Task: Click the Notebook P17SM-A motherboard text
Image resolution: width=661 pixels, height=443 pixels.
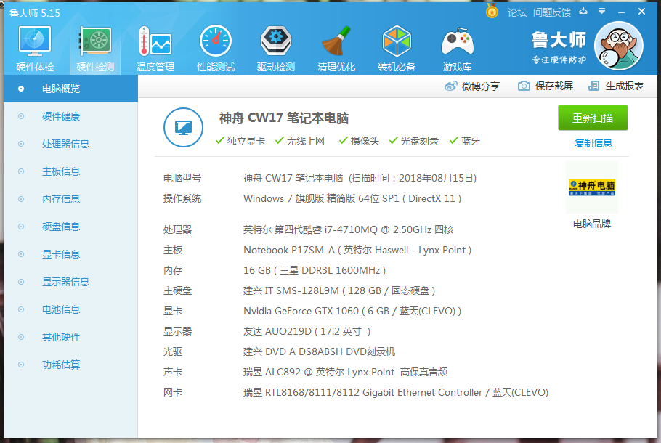Action: [x=357, y=250]
